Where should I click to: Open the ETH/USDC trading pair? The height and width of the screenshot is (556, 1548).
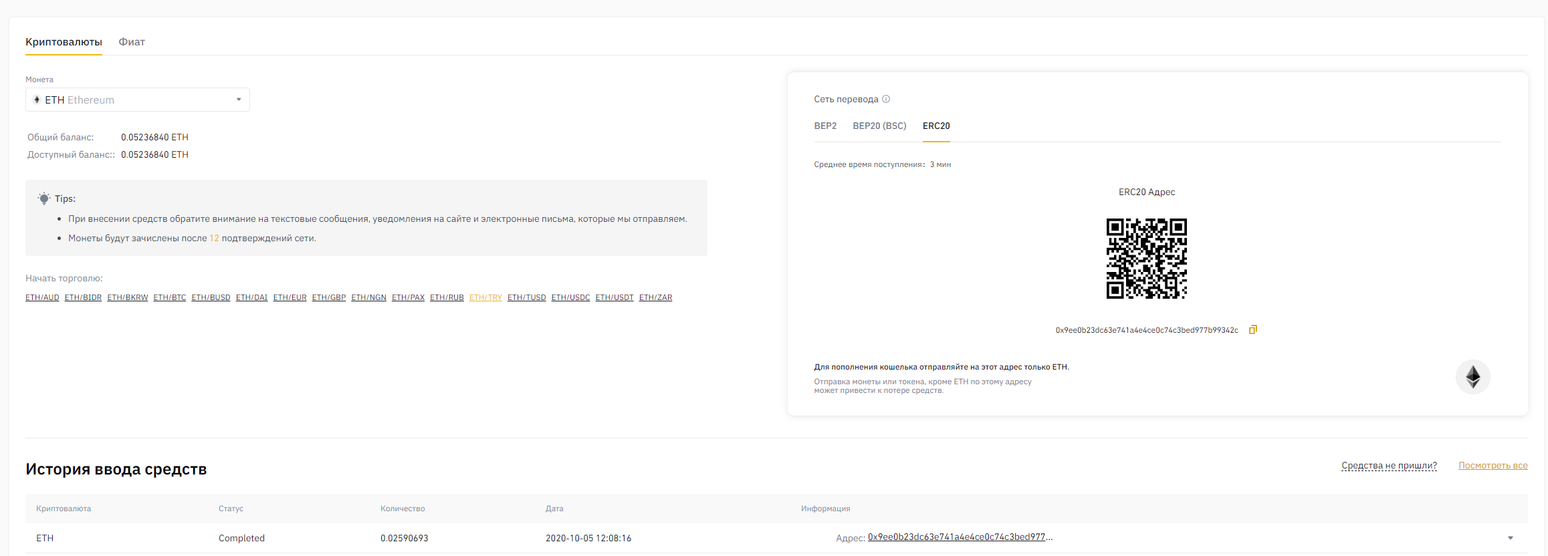[571, 297]
